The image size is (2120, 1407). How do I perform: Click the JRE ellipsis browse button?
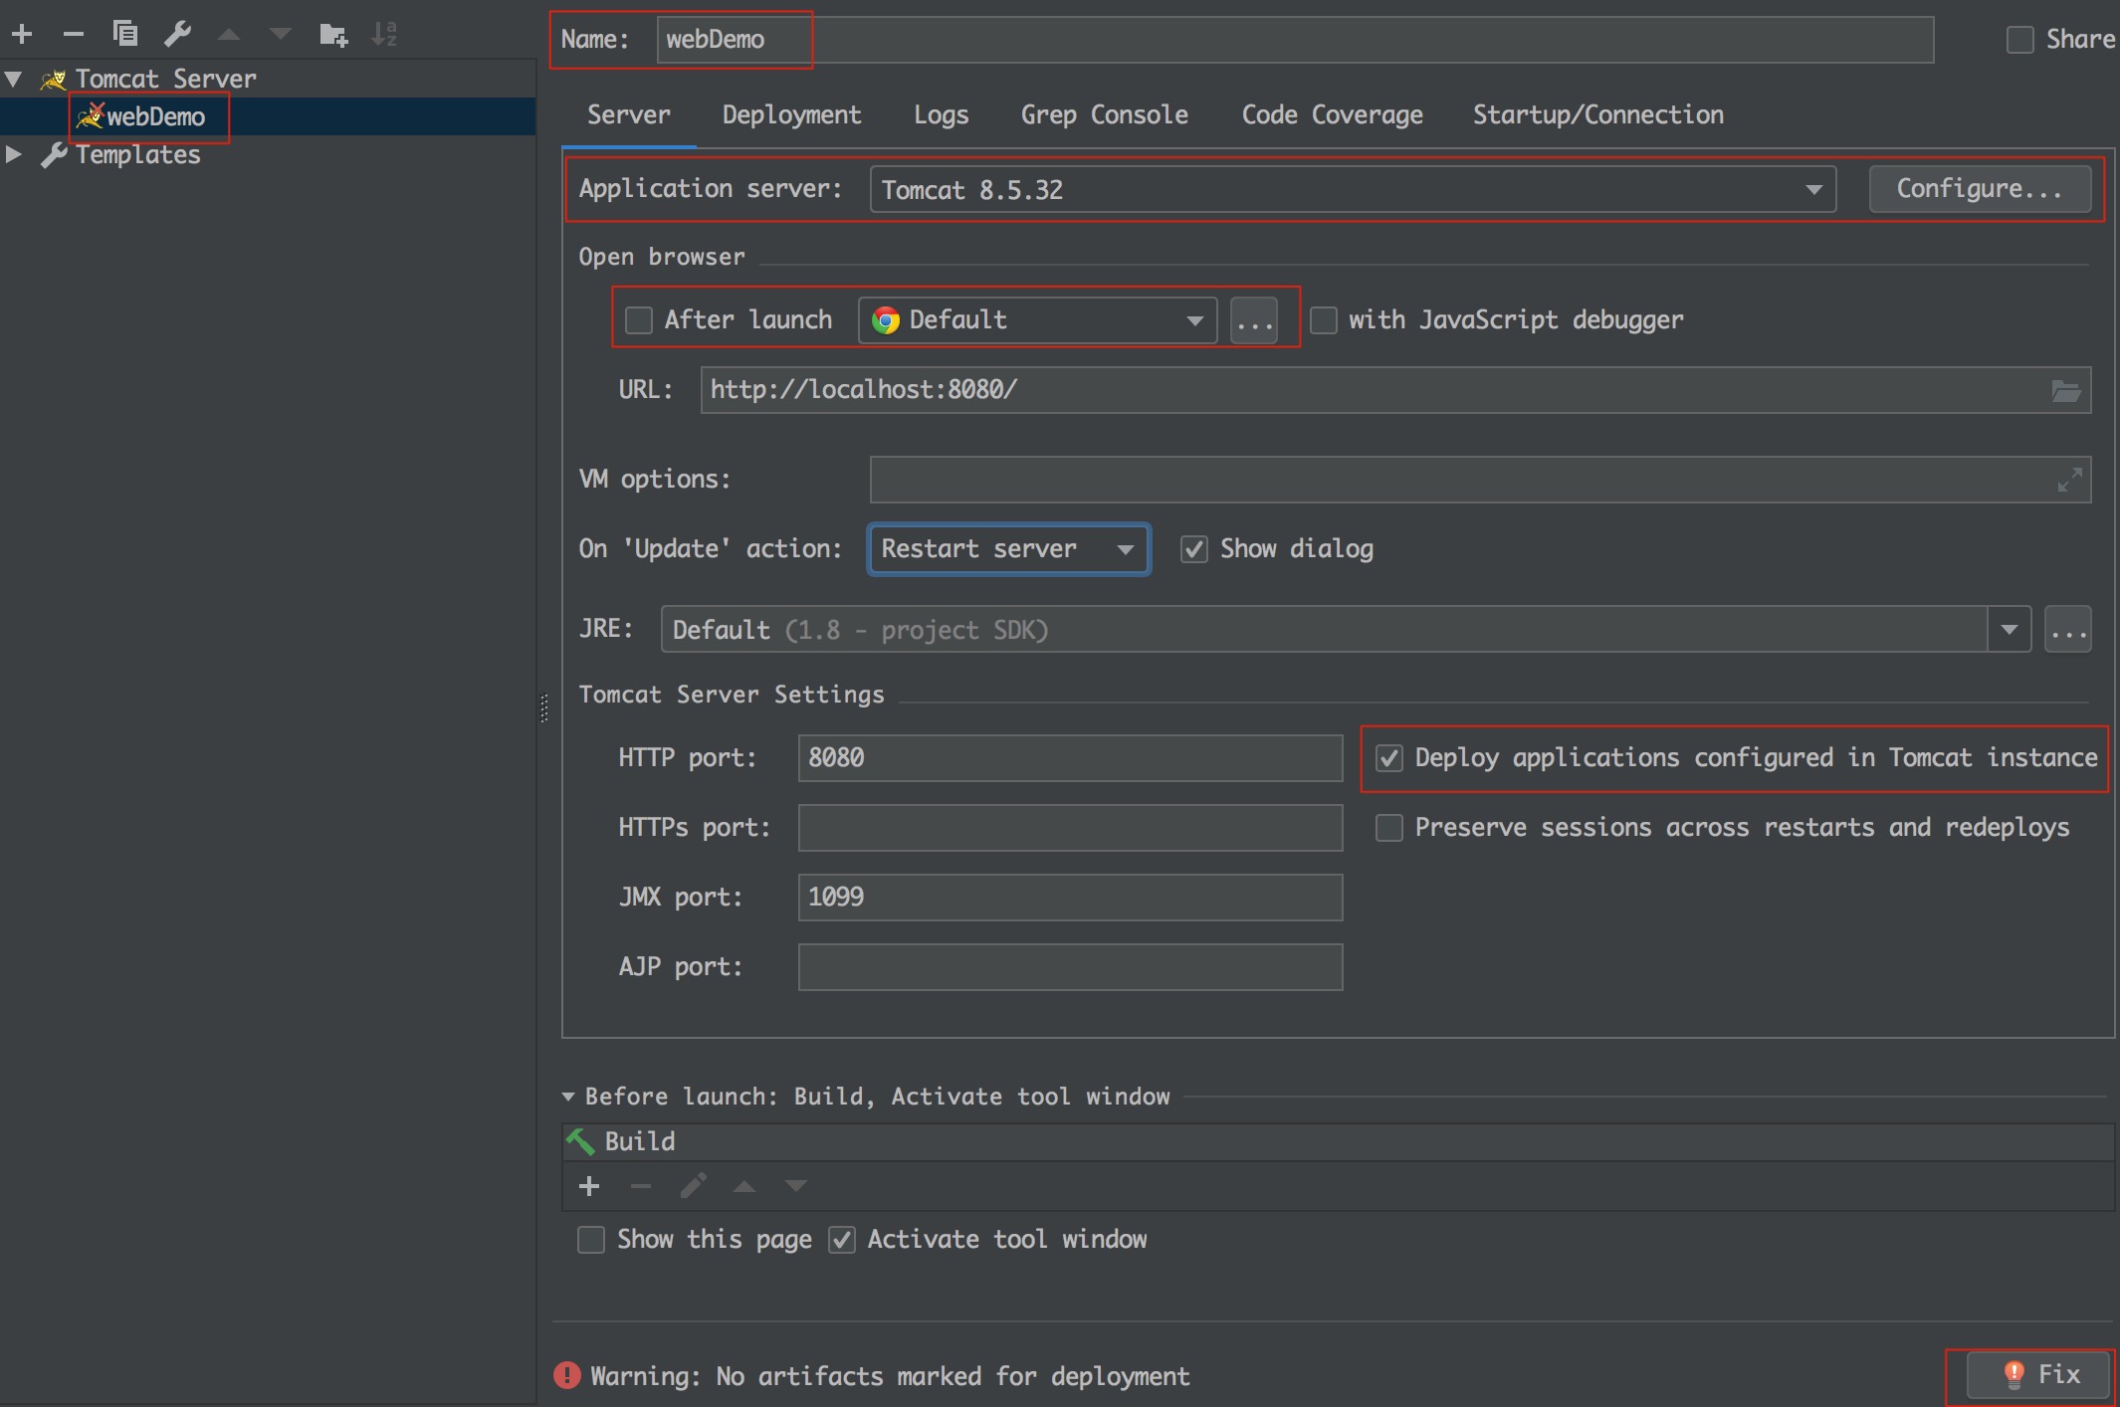click(x=2068, y=630)
